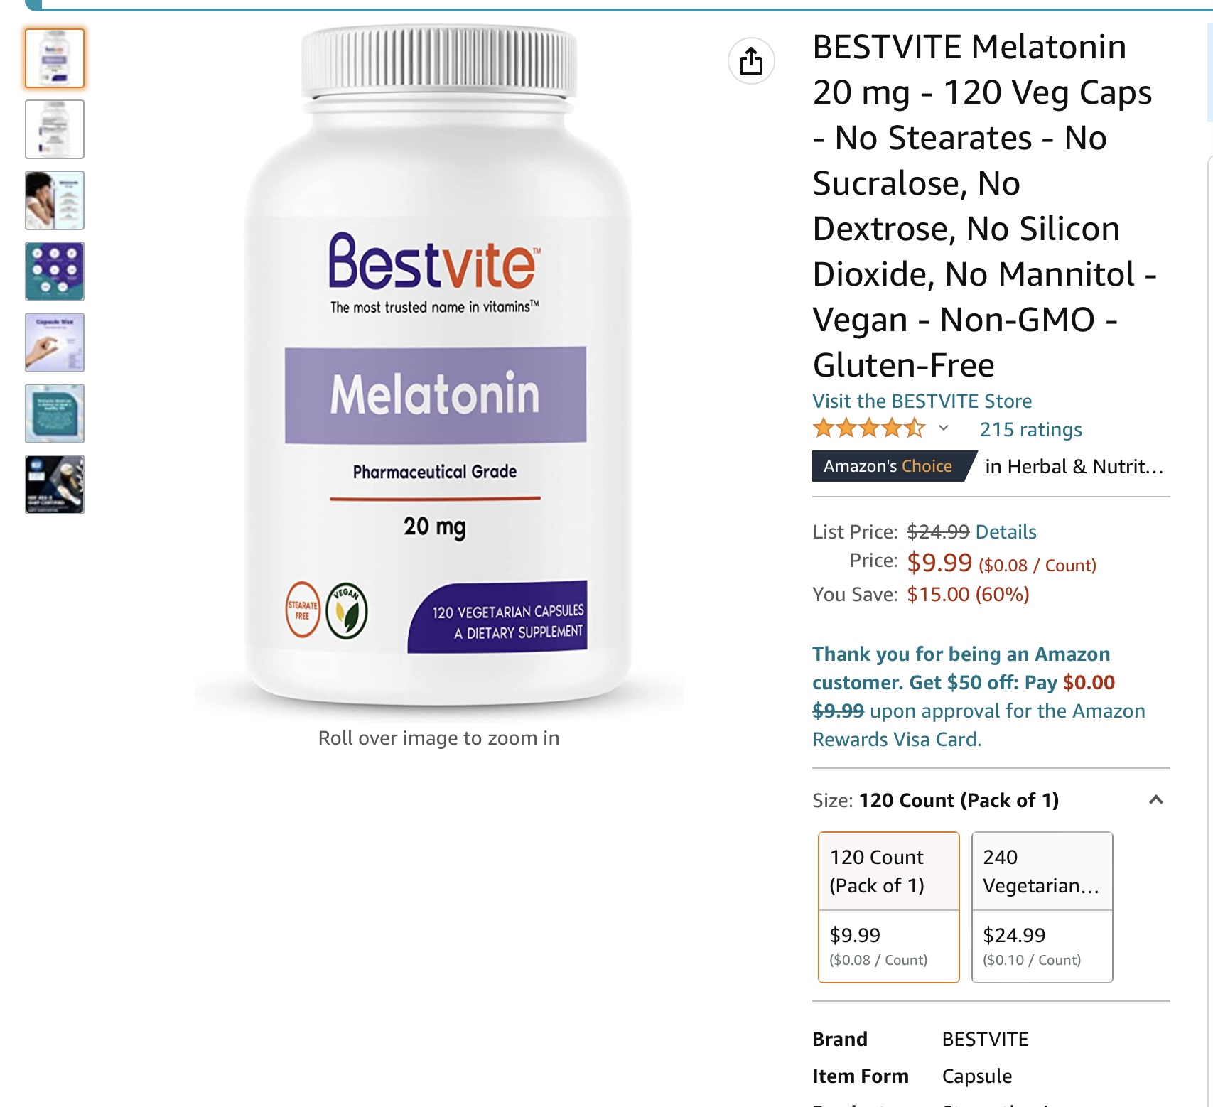This screenshot has height=1107, width=1213.
Task: Click the Herbal & Nutrit... category link
Action: click(x=1074, y=466)
